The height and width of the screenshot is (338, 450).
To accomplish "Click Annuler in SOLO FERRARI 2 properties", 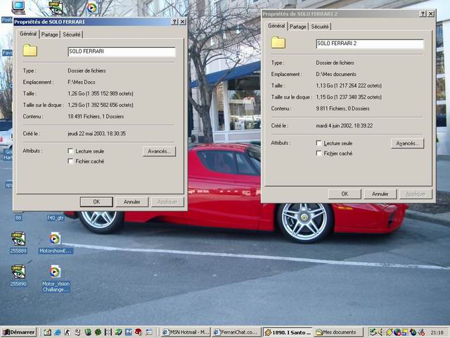I will 380,194.
